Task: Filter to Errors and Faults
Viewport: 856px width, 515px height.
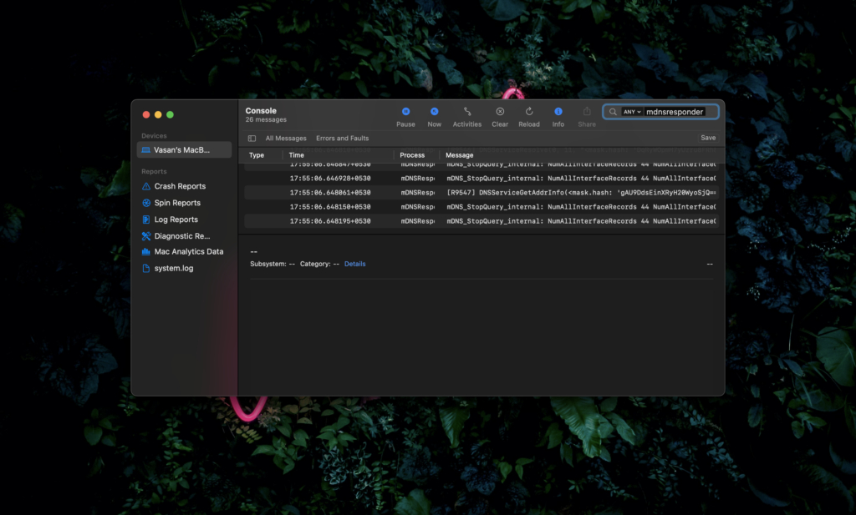Action: [342, 139]
